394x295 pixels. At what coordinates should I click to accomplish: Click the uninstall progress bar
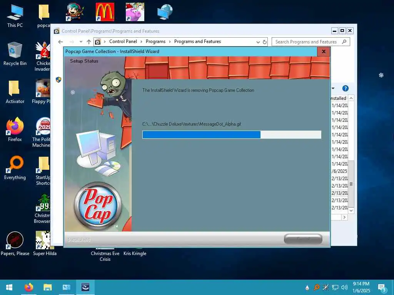pyautogui.click(x=232, y=134)
